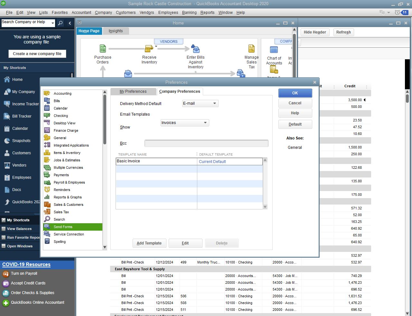This screenshot has height=316, width=412.
Task: Open the COVID-19 Resources link
Action: tap(26, 264)
